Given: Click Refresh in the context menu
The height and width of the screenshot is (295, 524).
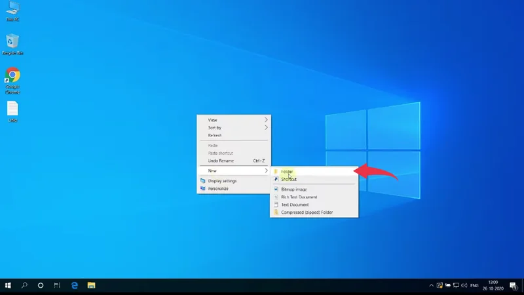Looking at the screenshot, I should point(215,135).
